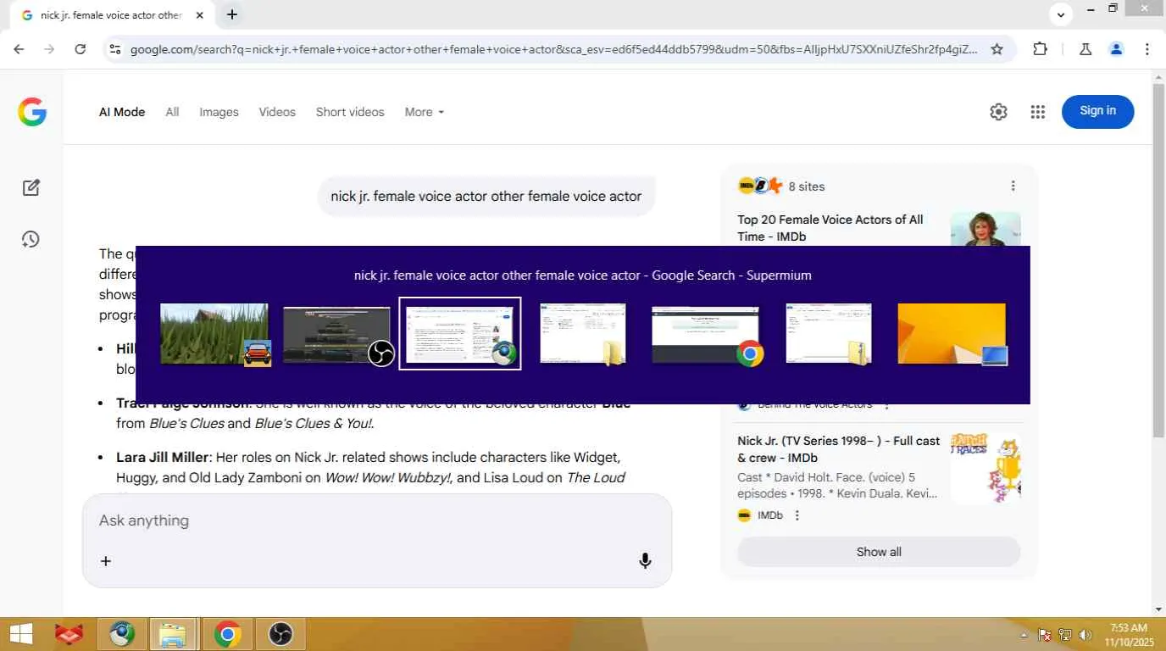The height and width of the screenshot is (651, 1166).
Task: Open three-dot menu next to IMDb source
Action: pos(797,515)
